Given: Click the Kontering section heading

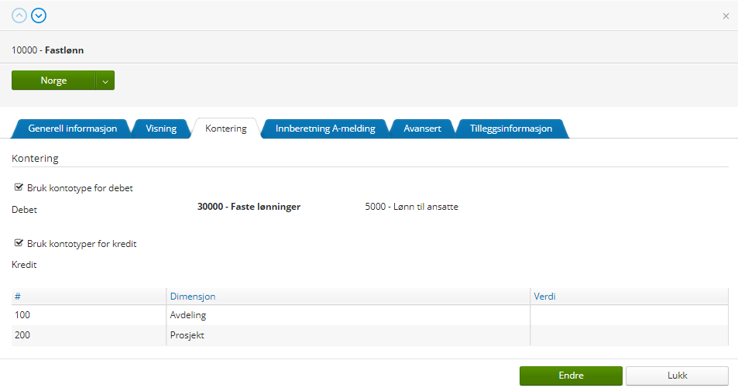Looking at the screenshot, I should click(x=36, y=159).
